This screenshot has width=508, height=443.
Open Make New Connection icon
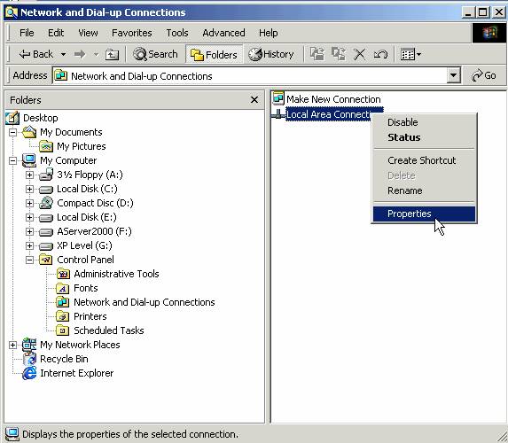(278, 98)
